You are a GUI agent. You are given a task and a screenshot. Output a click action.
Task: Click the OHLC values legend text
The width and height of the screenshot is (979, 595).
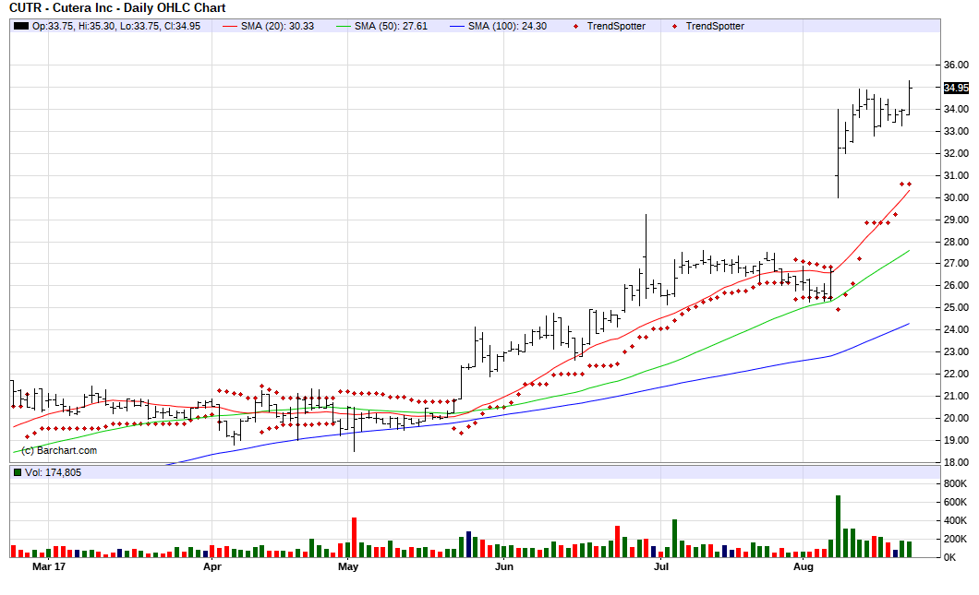point(116,26)
